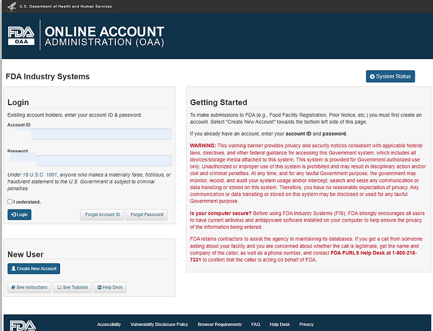Click the HHS eagle logo icon

11,7
